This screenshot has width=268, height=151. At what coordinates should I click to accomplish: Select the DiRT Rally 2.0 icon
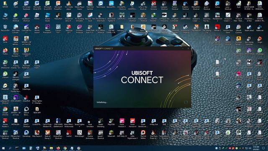[122, 133]
